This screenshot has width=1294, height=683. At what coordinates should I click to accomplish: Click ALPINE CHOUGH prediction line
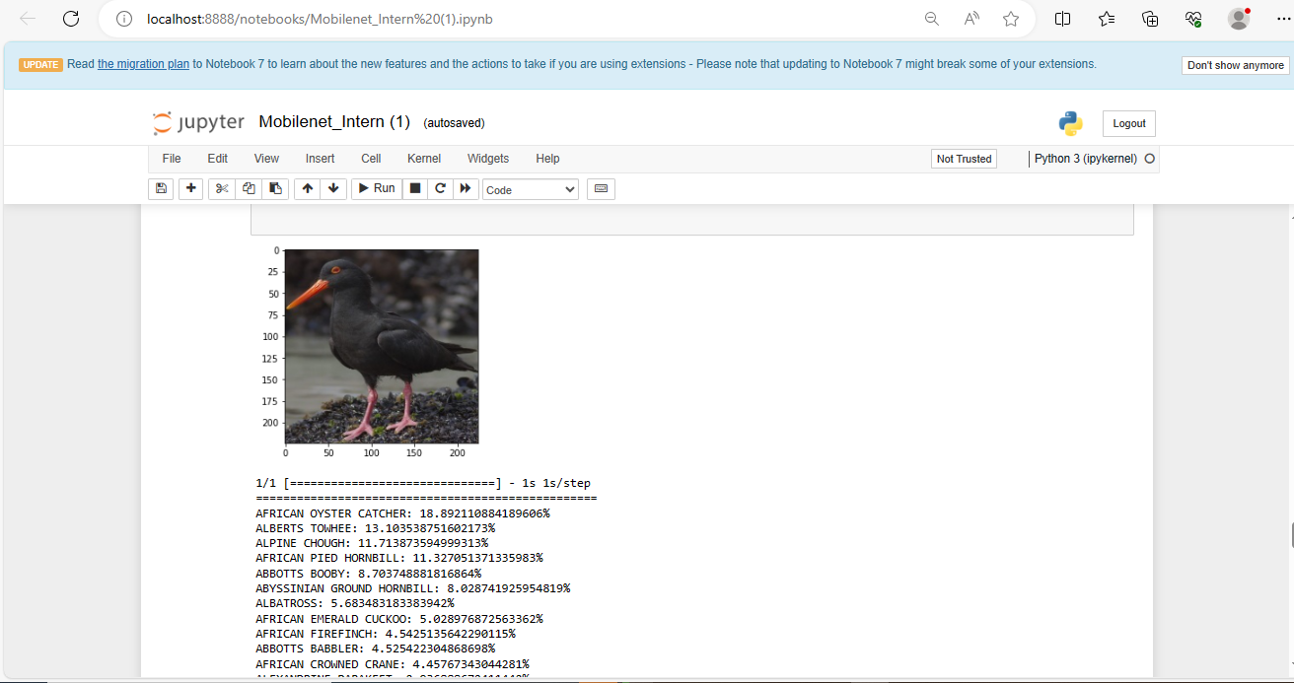pyautogui.click(x=372, y=543)
